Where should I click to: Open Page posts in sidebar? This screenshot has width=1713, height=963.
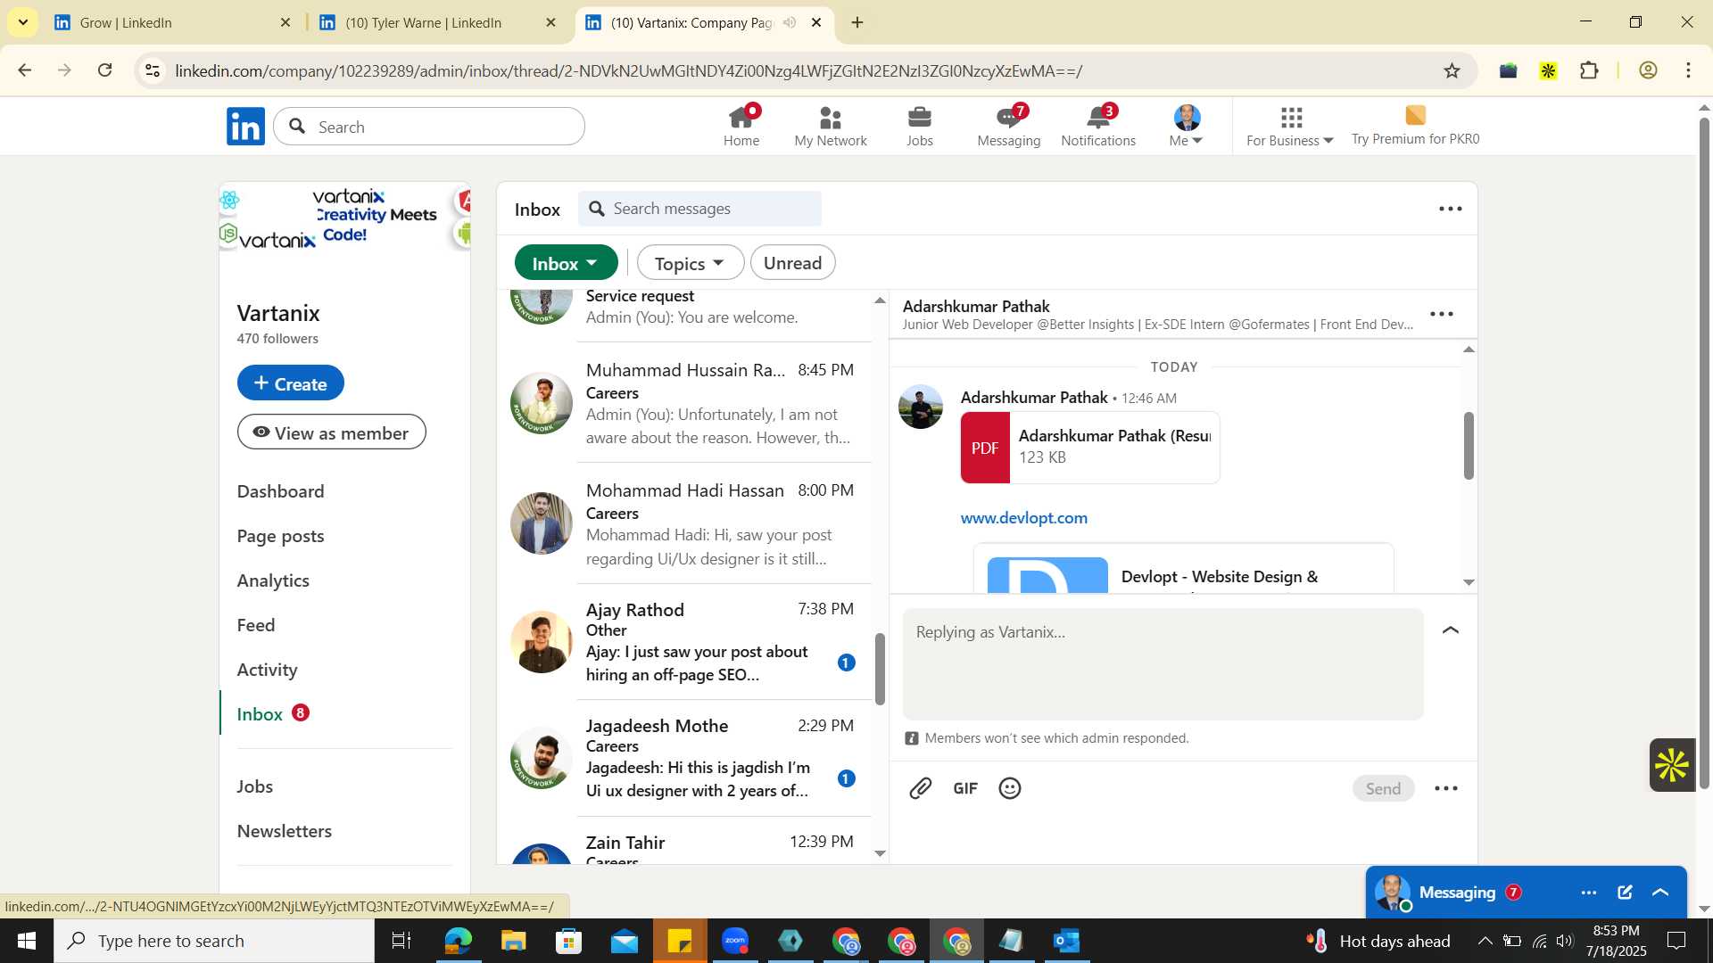280,536
